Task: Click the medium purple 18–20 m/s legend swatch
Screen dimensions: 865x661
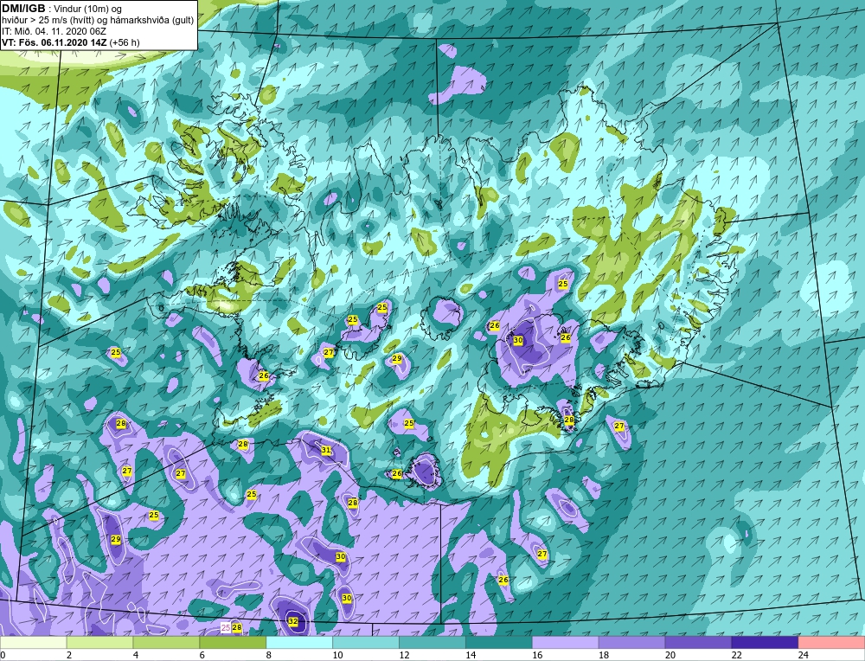Action: click(631, 643)
